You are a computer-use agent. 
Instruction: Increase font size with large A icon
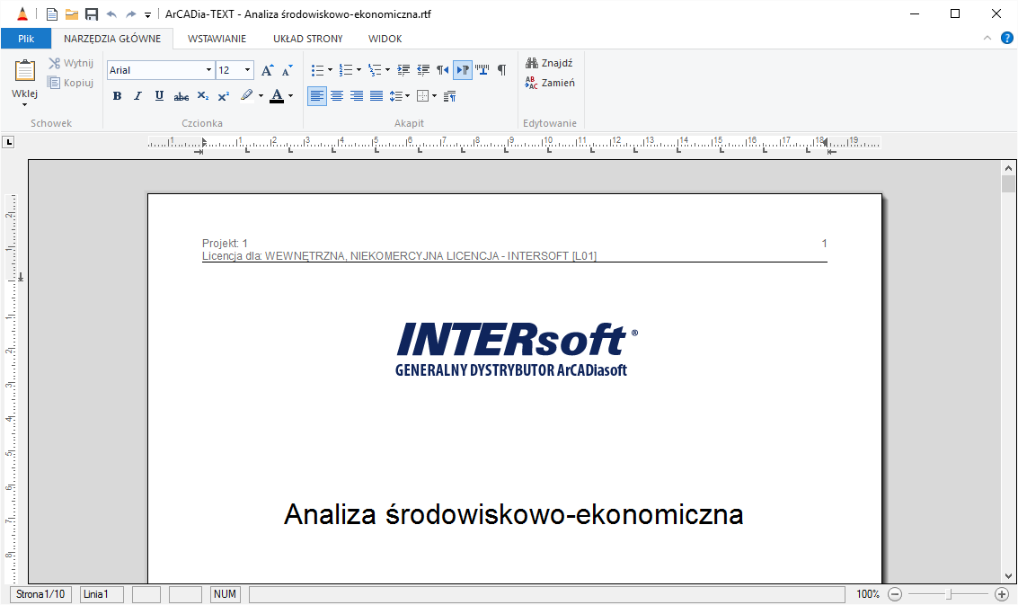[x=267, y=70]
